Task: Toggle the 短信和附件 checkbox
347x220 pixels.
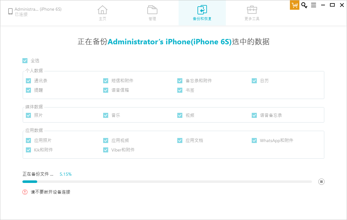Action: coord(106,81)
